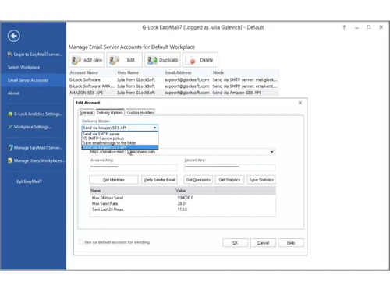Switch to the Custom Headers tab
The height and width of the screenshot is (292, 390).
140,113
